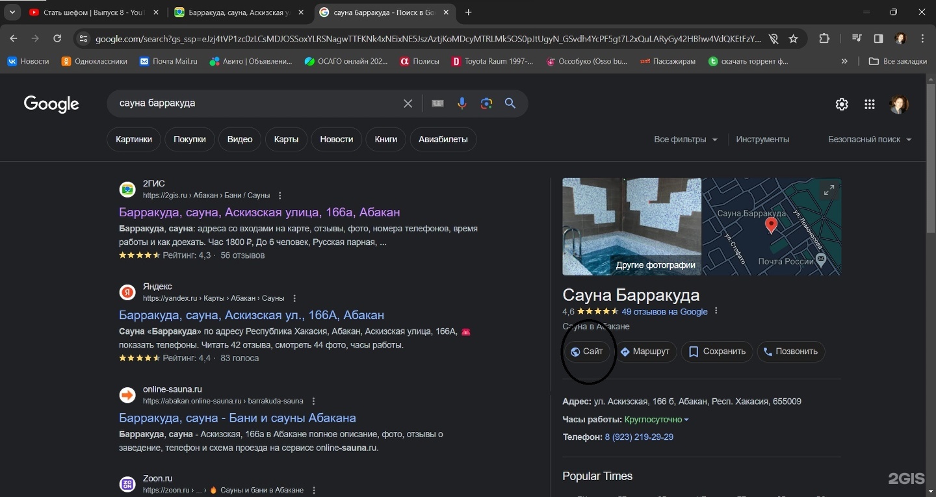Open the media control icon in the toolbar
Image resolution: width=936 pixels, height=497 pixels.
point(857,39)
